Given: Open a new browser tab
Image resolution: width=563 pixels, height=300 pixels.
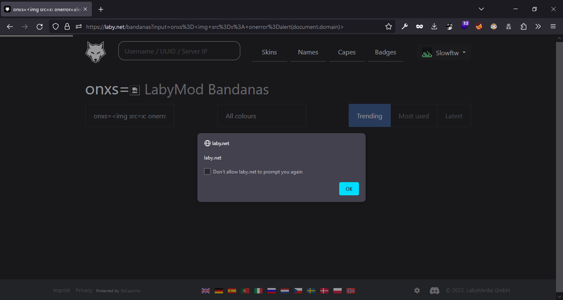Looking at the screenshot, I should (x=101, y=9).
